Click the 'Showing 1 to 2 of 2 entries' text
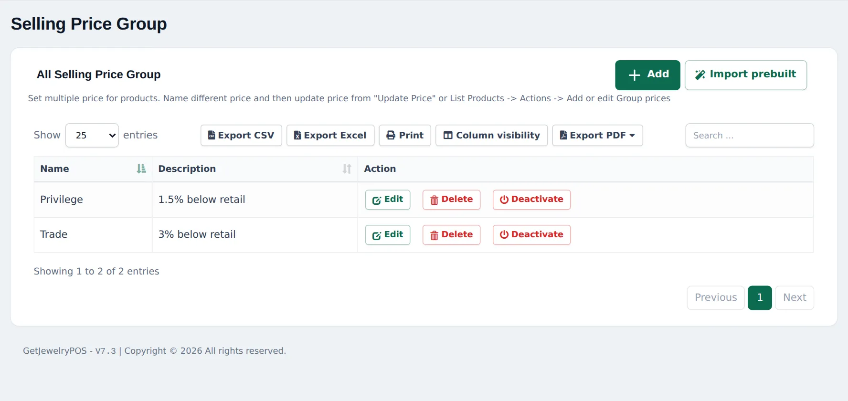 coord(96,272)
